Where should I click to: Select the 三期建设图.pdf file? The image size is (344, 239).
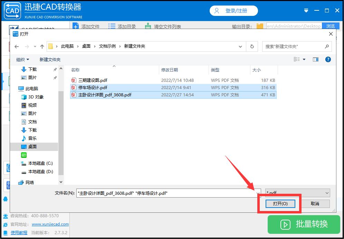(x=93, y=80)
